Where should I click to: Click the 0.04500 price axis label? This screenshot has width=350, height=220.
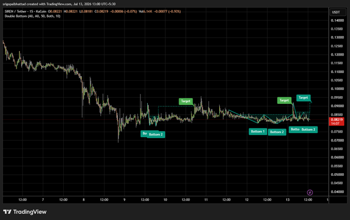337,183
